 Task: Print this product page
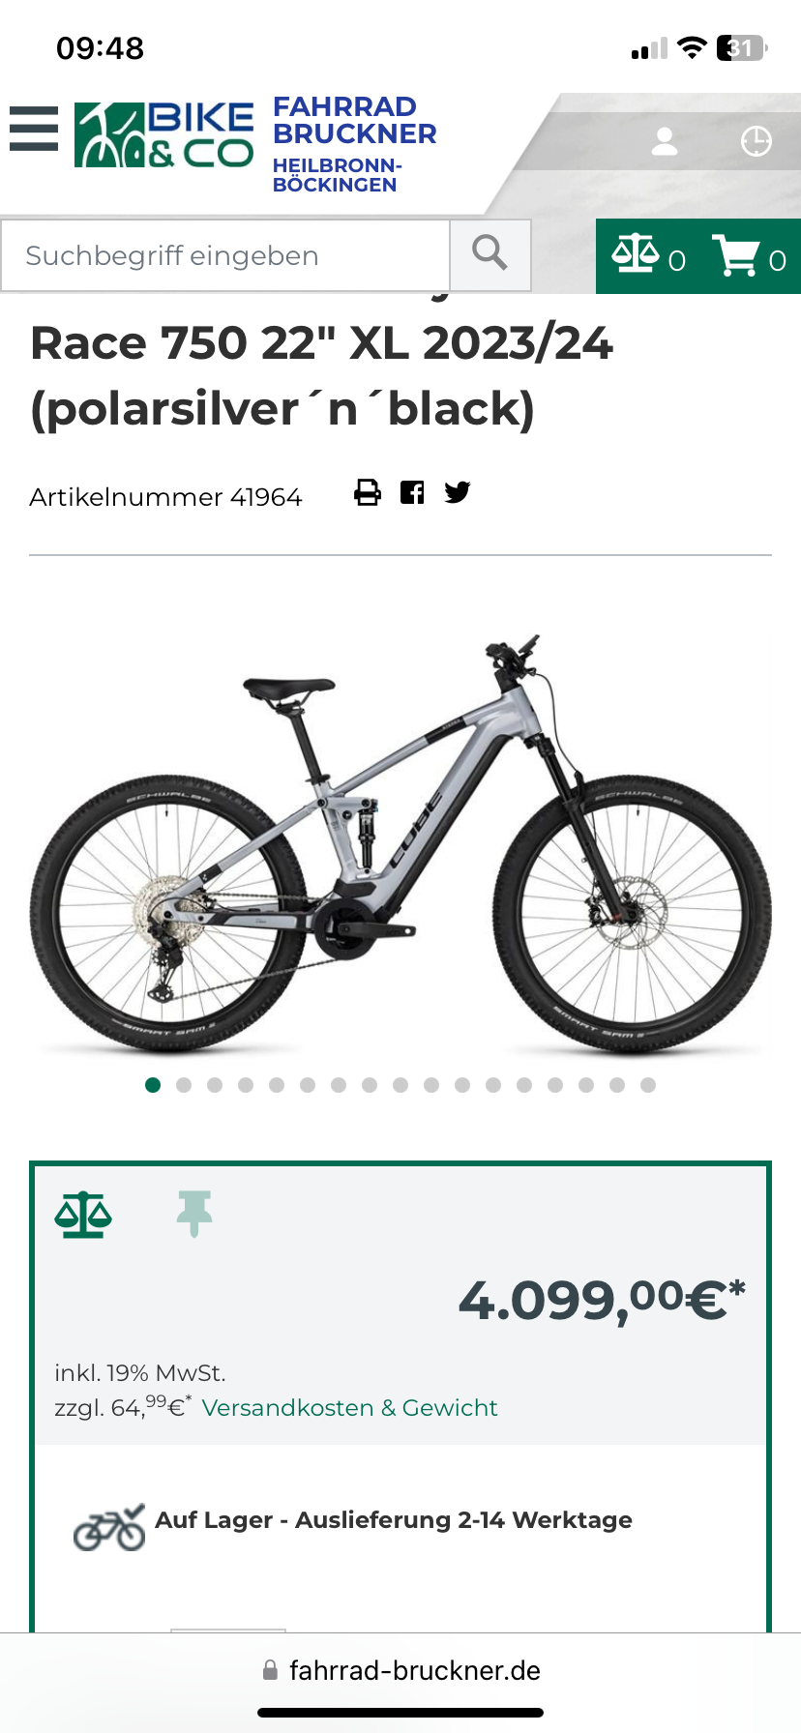[368, 492]
